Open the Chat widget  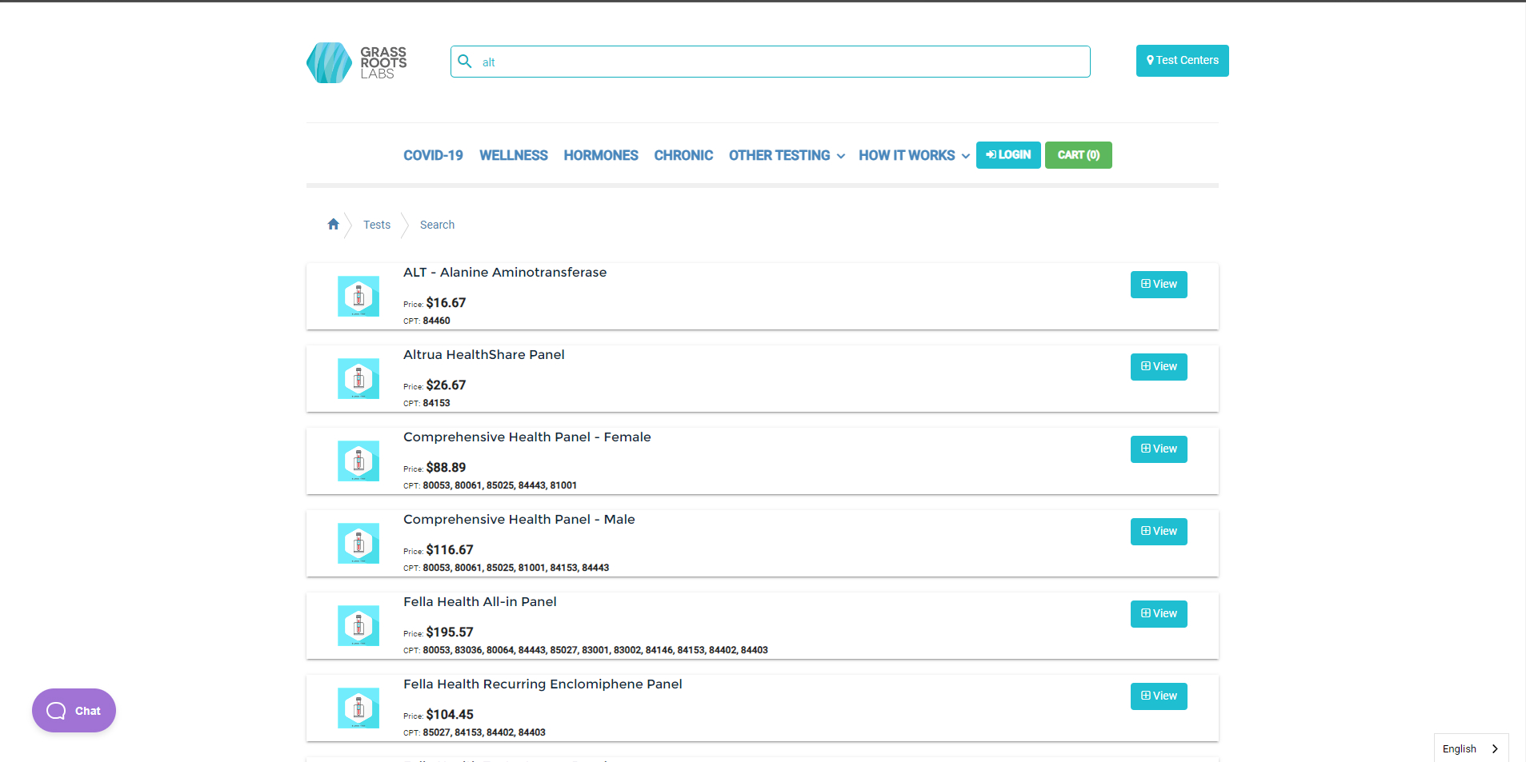[74, 711]
